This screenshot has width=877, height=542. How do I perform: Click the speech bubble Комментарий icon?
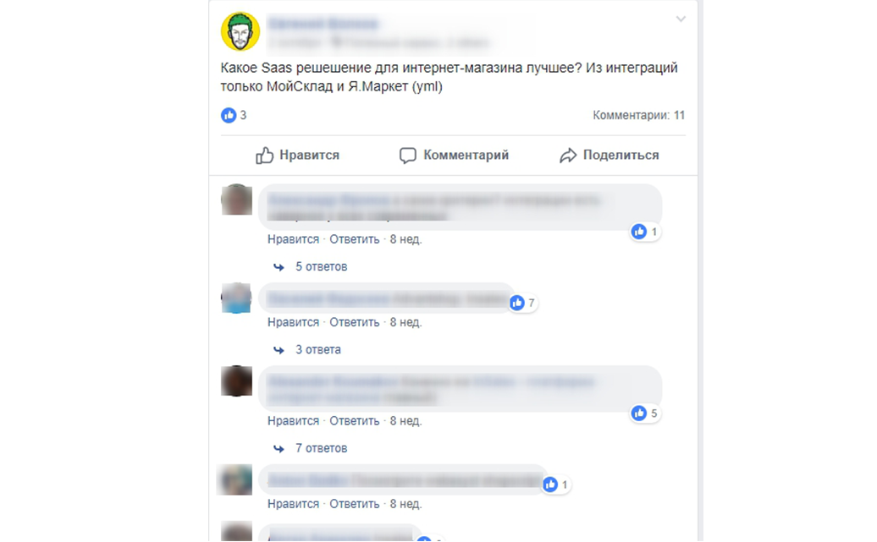tap(408, 156)
